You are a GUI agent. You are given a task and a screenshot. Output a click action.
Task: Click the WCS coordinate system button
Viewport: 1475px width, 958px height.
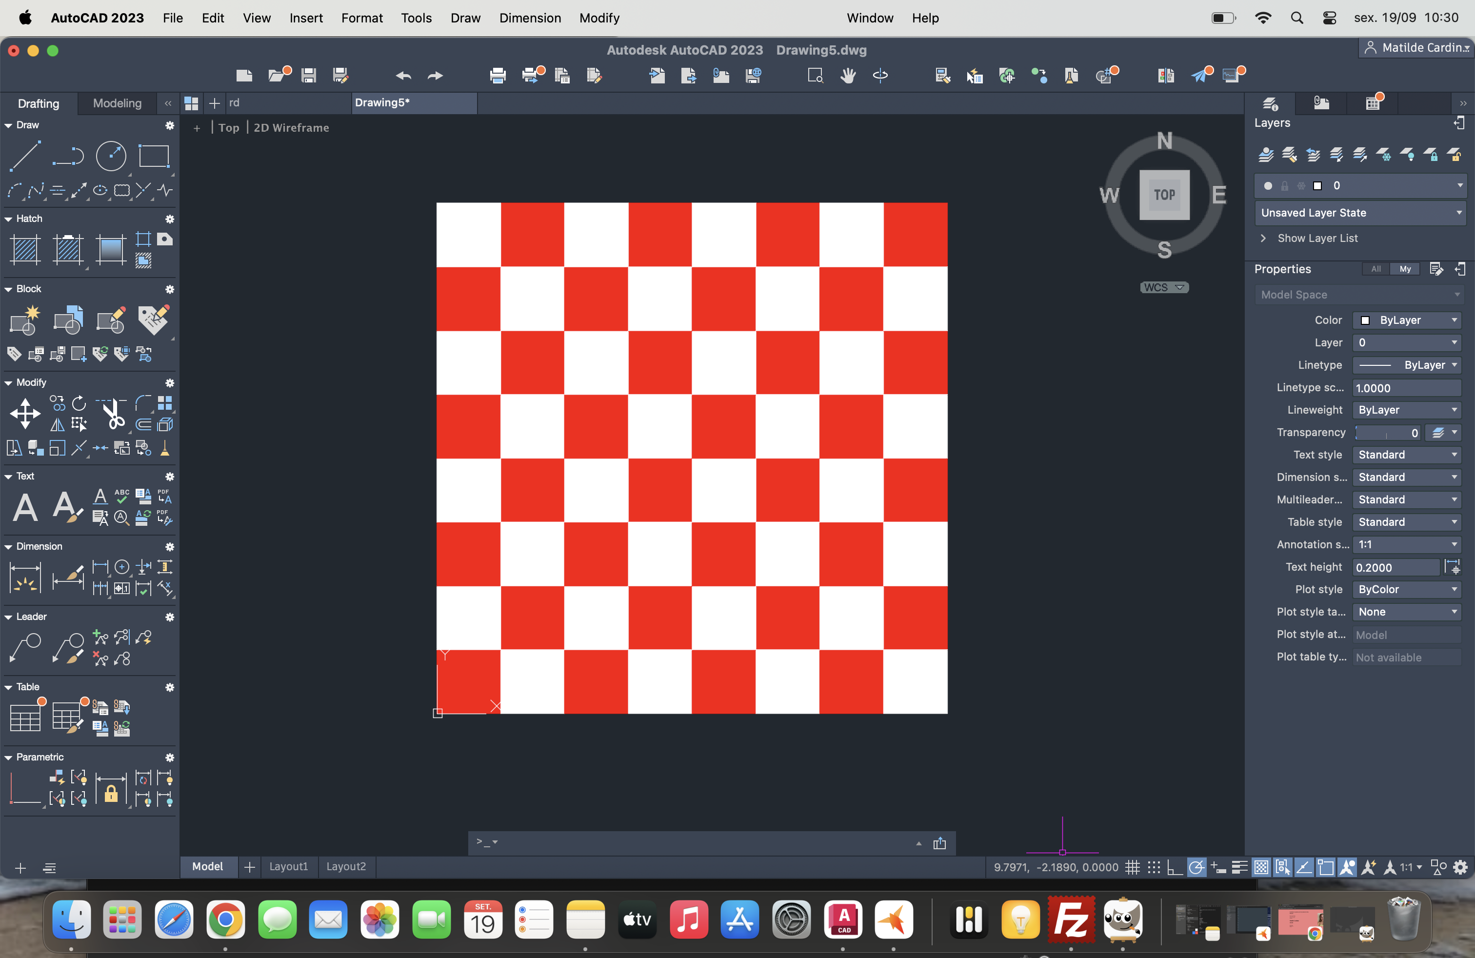(1164, 287)
